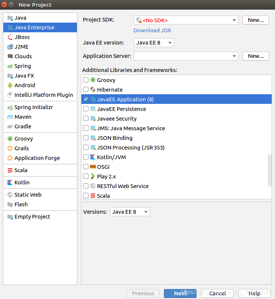This screenshot has width=275, height=299.
Task: Click the Gradle elephant icon
Action: click(x=10, y=126)
